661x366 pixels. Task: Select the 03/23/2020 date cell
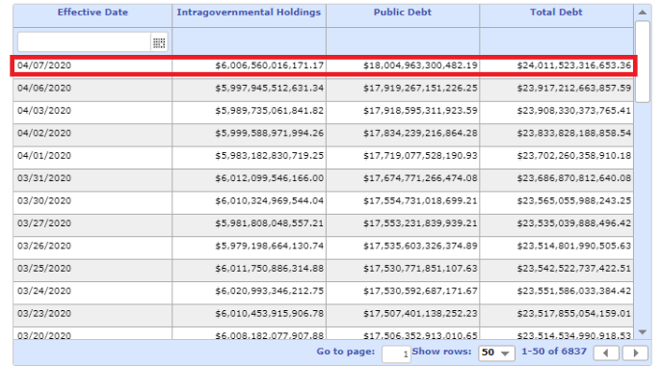44,313
